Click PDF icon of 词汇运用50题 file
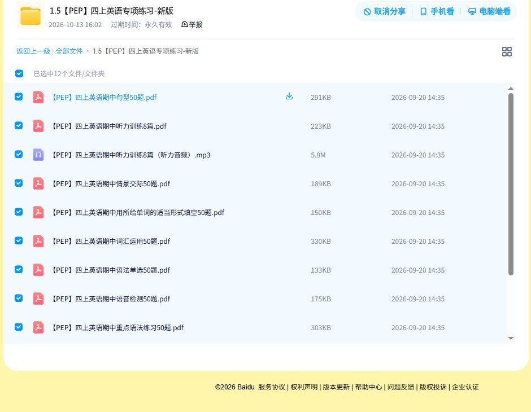This screenshot has height=412, width=531. point(38,241)
